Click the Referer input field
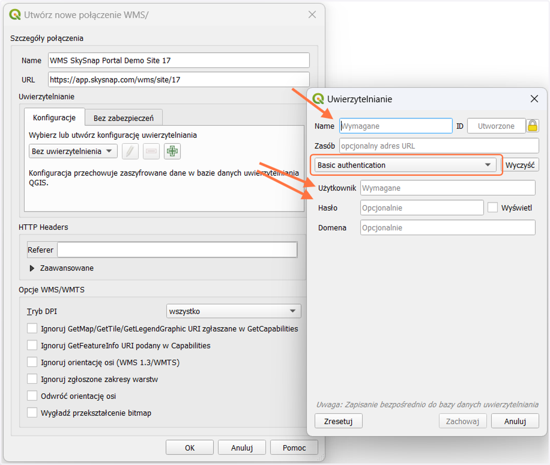550x465 pixels. (177, 250)
